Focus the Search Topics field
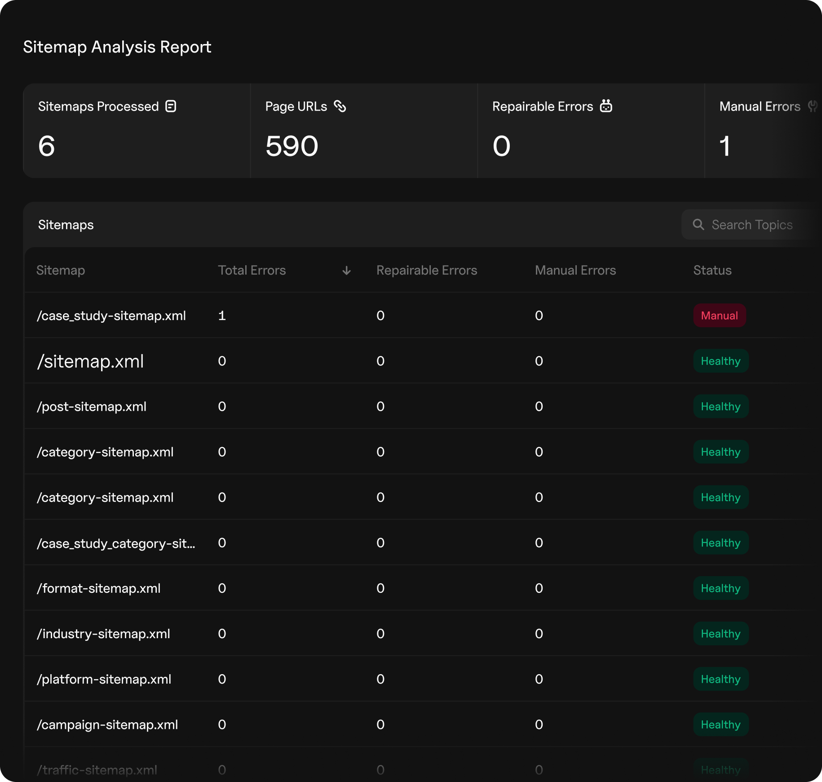The image size is (822, 782). [752, 225]
